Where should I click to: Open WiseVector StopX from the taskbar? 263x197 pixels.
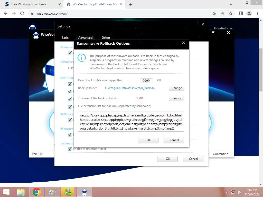point(84,192)
